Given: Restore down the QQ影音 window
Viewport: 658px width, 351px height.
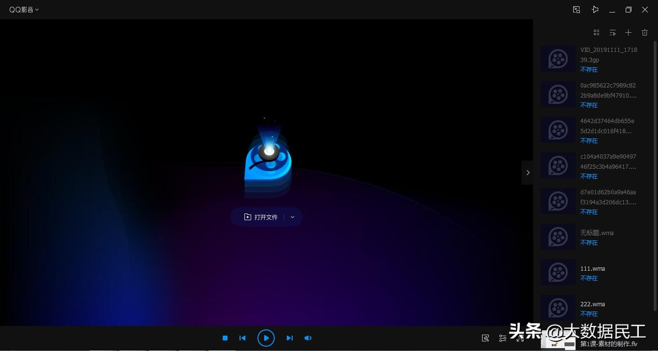Looking at the screenshot, I should coord(629,10).
